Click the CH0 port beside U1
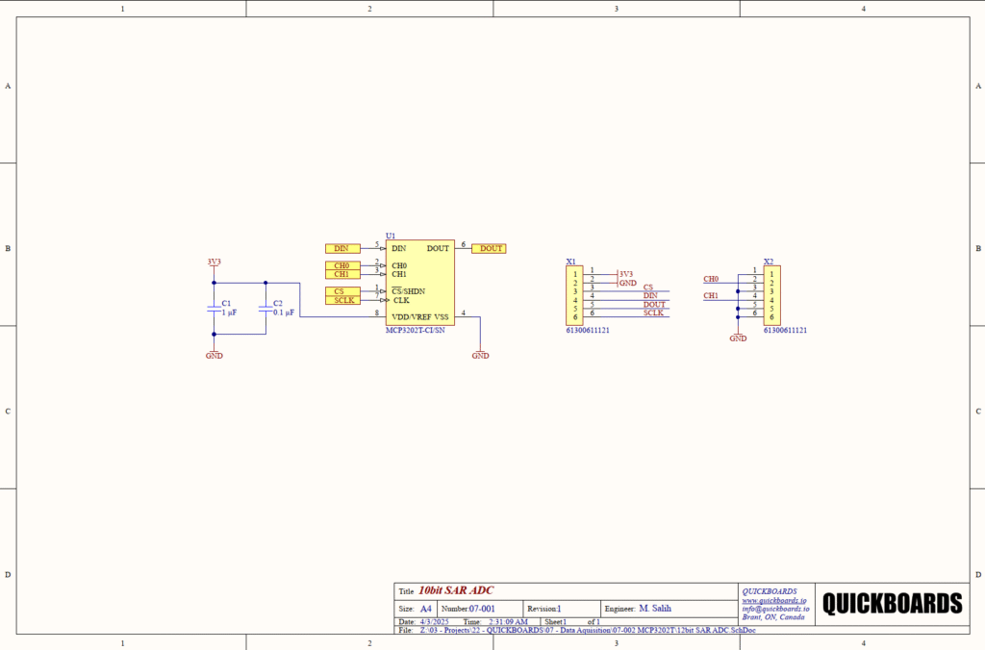 (342, 265)
